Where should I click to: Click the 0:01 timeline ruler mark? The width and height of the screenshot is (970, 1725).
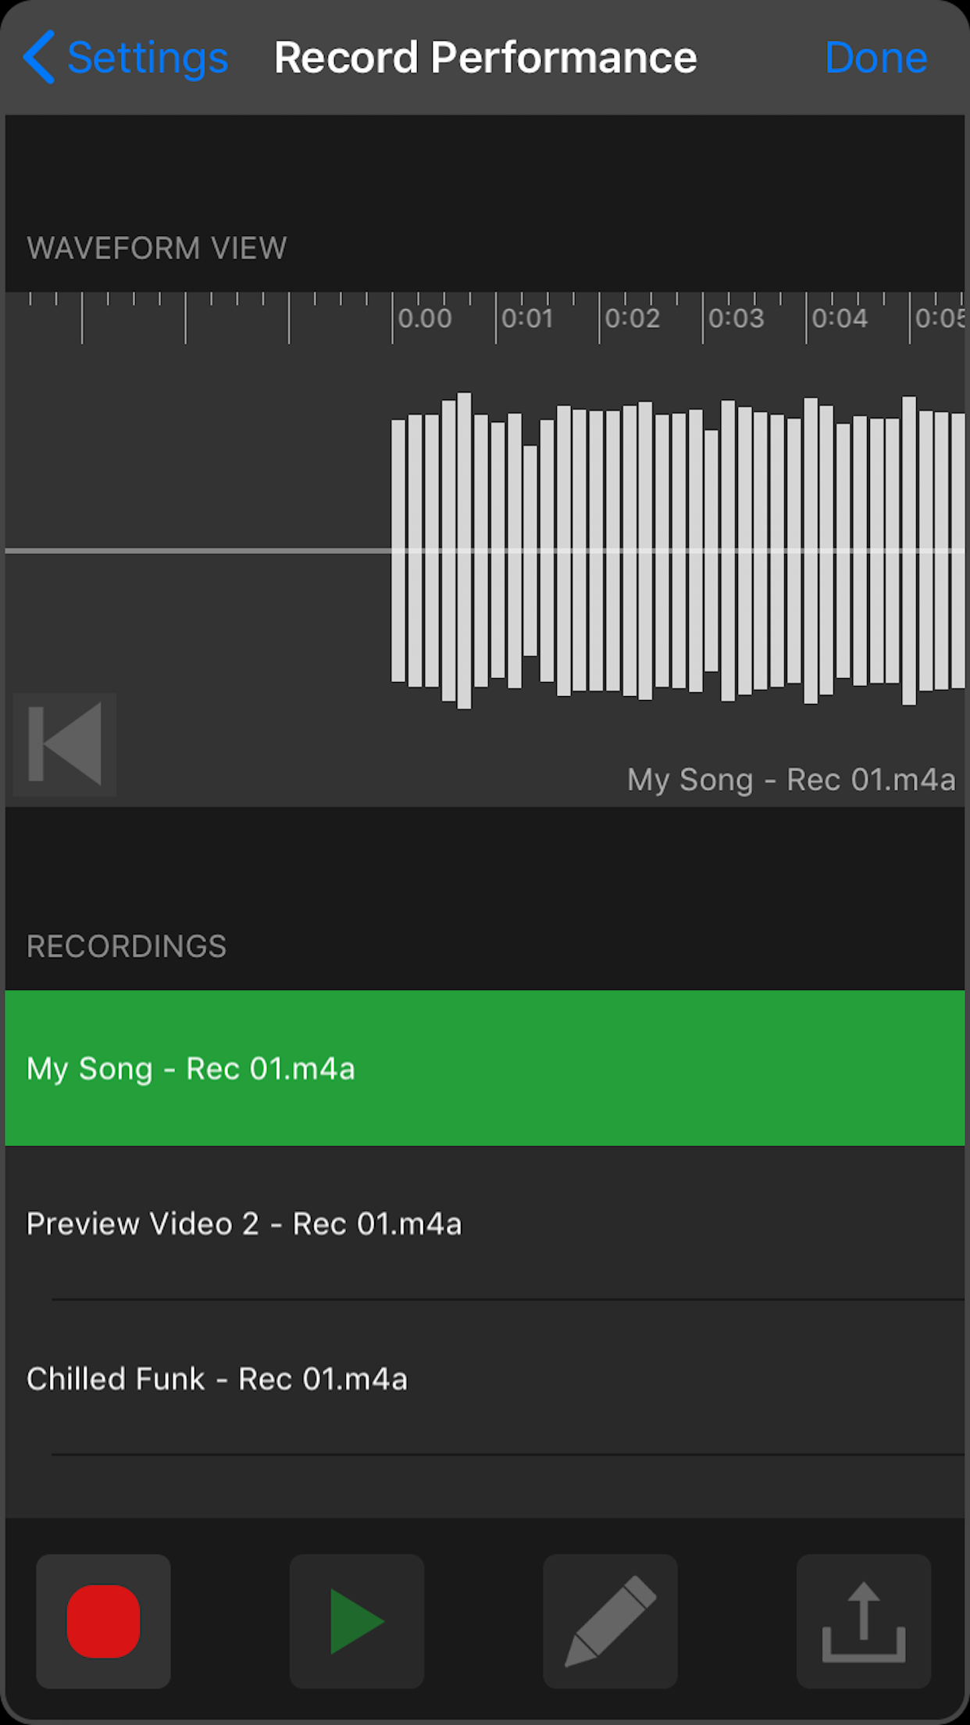click(x=527, y=318)
